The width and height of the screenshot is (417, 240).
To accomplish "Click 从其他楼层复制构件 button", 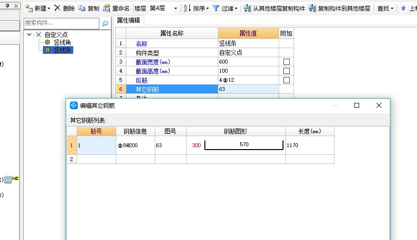I will pyautogui.click(x=274, y=9).
